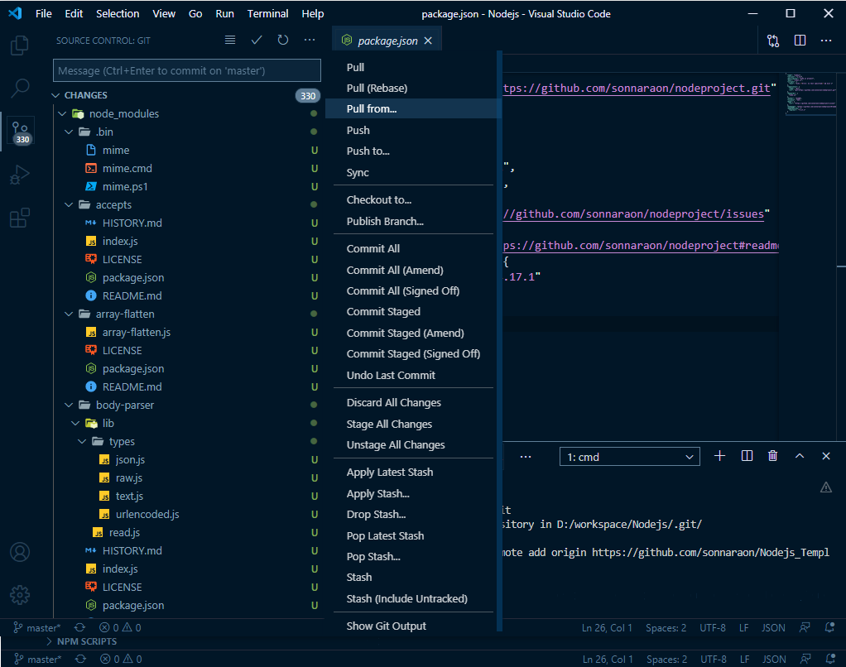Open the Manage gear in activity bar
The width and height of the screenshot is (846, 667).
point(19,595)
